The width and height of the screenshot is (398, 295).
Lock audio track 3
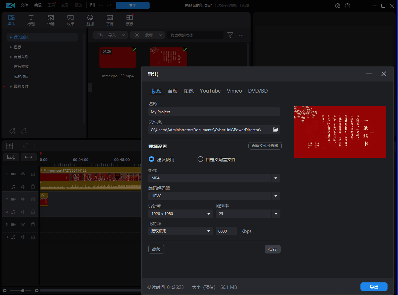[33, 237]
